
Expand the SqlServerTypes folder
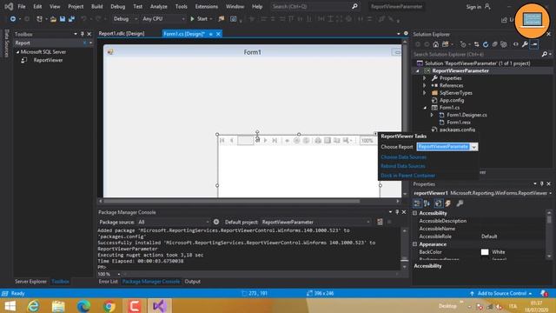(425, 93)
